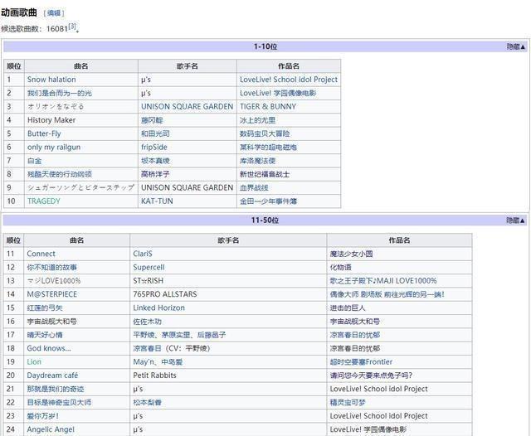
Task: Open fripSide singer link
Action: point(154,148)
